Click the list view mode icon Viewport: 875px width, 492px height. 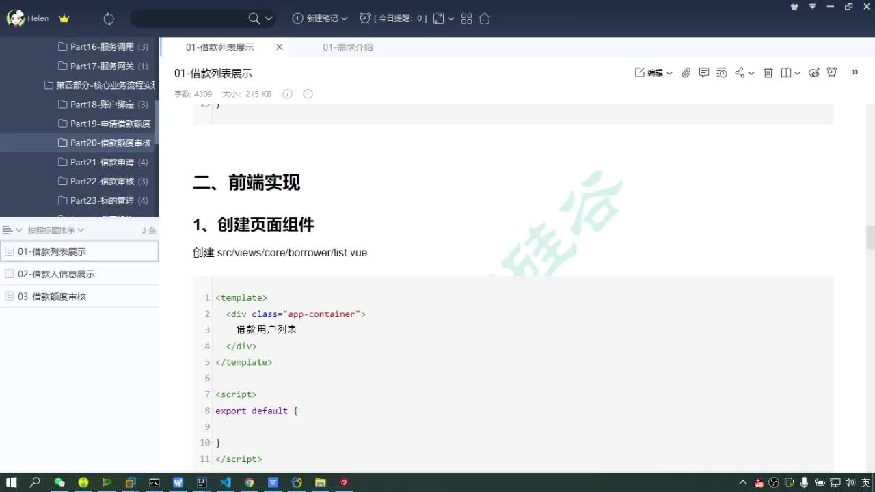(8, 230)
